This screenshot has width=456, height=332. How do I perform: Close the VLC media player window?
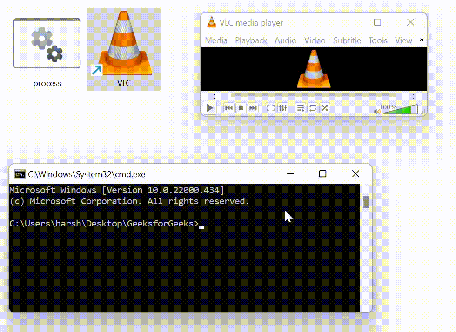[410, 22]
